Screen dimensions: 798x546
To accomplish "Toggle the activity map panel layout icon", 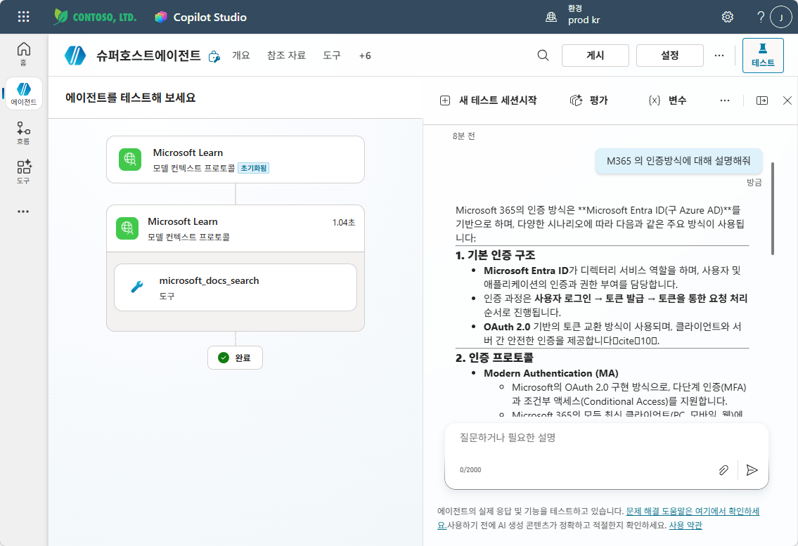I will click(762, 100).
